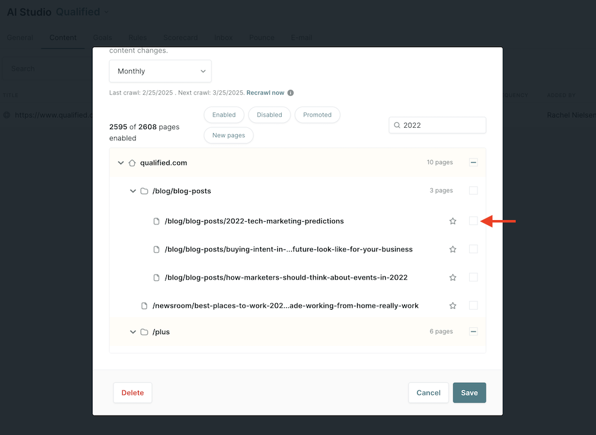Click the page search field containing 2022

coord(437,125)
